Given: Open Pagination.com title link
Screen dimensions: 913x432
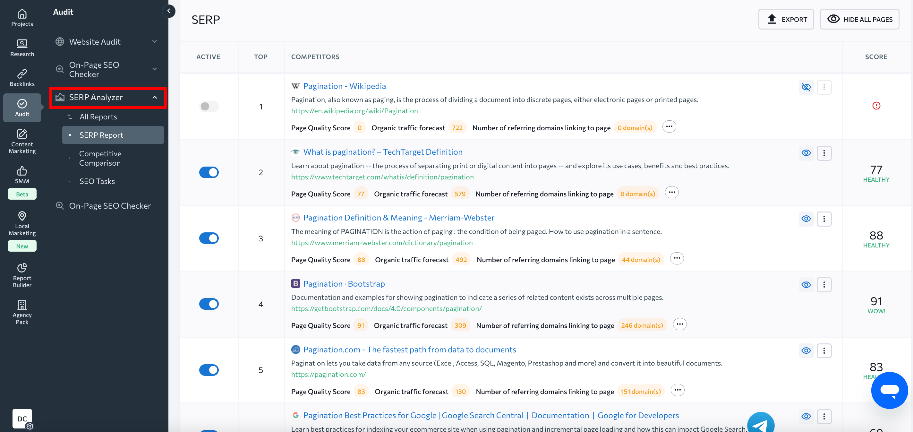Looking at the screenshot, I should tap(409, 350).
